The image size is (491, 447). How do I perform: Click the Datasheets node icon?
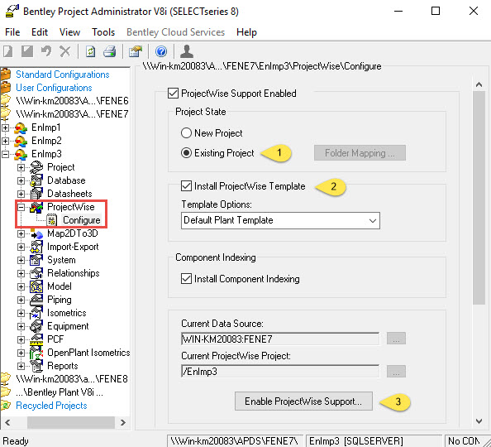pos(36,194)
